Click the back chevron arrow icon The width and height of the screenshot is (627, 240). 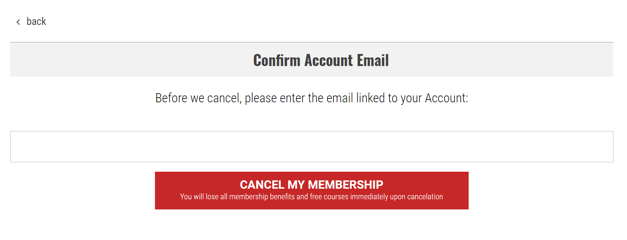[x=18, y=22]
